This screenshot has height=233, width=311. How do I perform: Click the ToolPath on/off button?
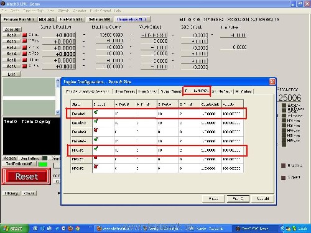(19, 164)
